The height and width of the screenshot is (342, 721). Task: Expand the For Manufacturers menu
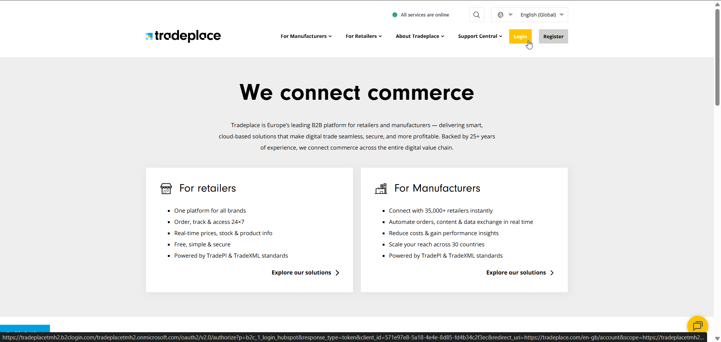coord(306,36)
